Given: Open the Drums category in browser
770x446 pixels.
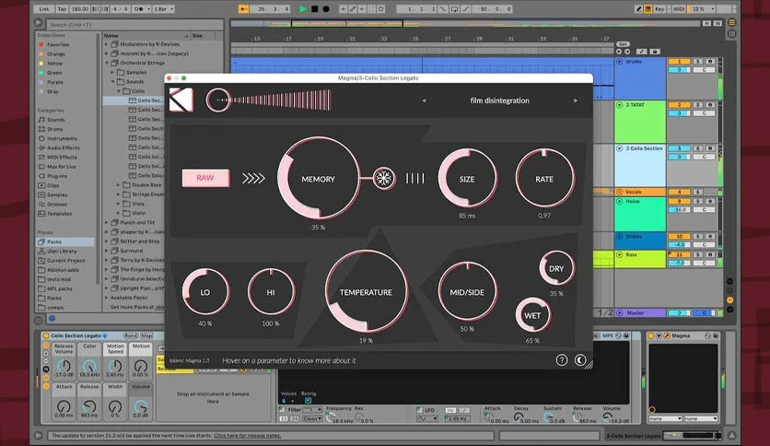Looking at the screenshot, I should tap(55, 129).
